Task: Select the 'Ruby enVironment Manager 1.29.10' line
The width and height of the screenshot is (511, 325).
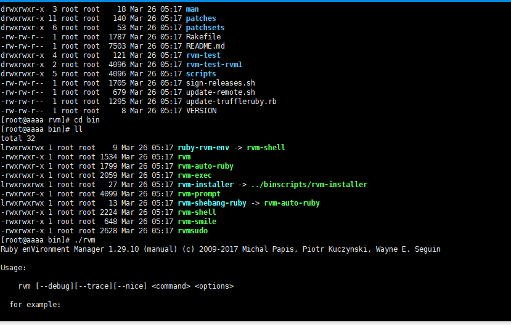Action: coord(220,249)
